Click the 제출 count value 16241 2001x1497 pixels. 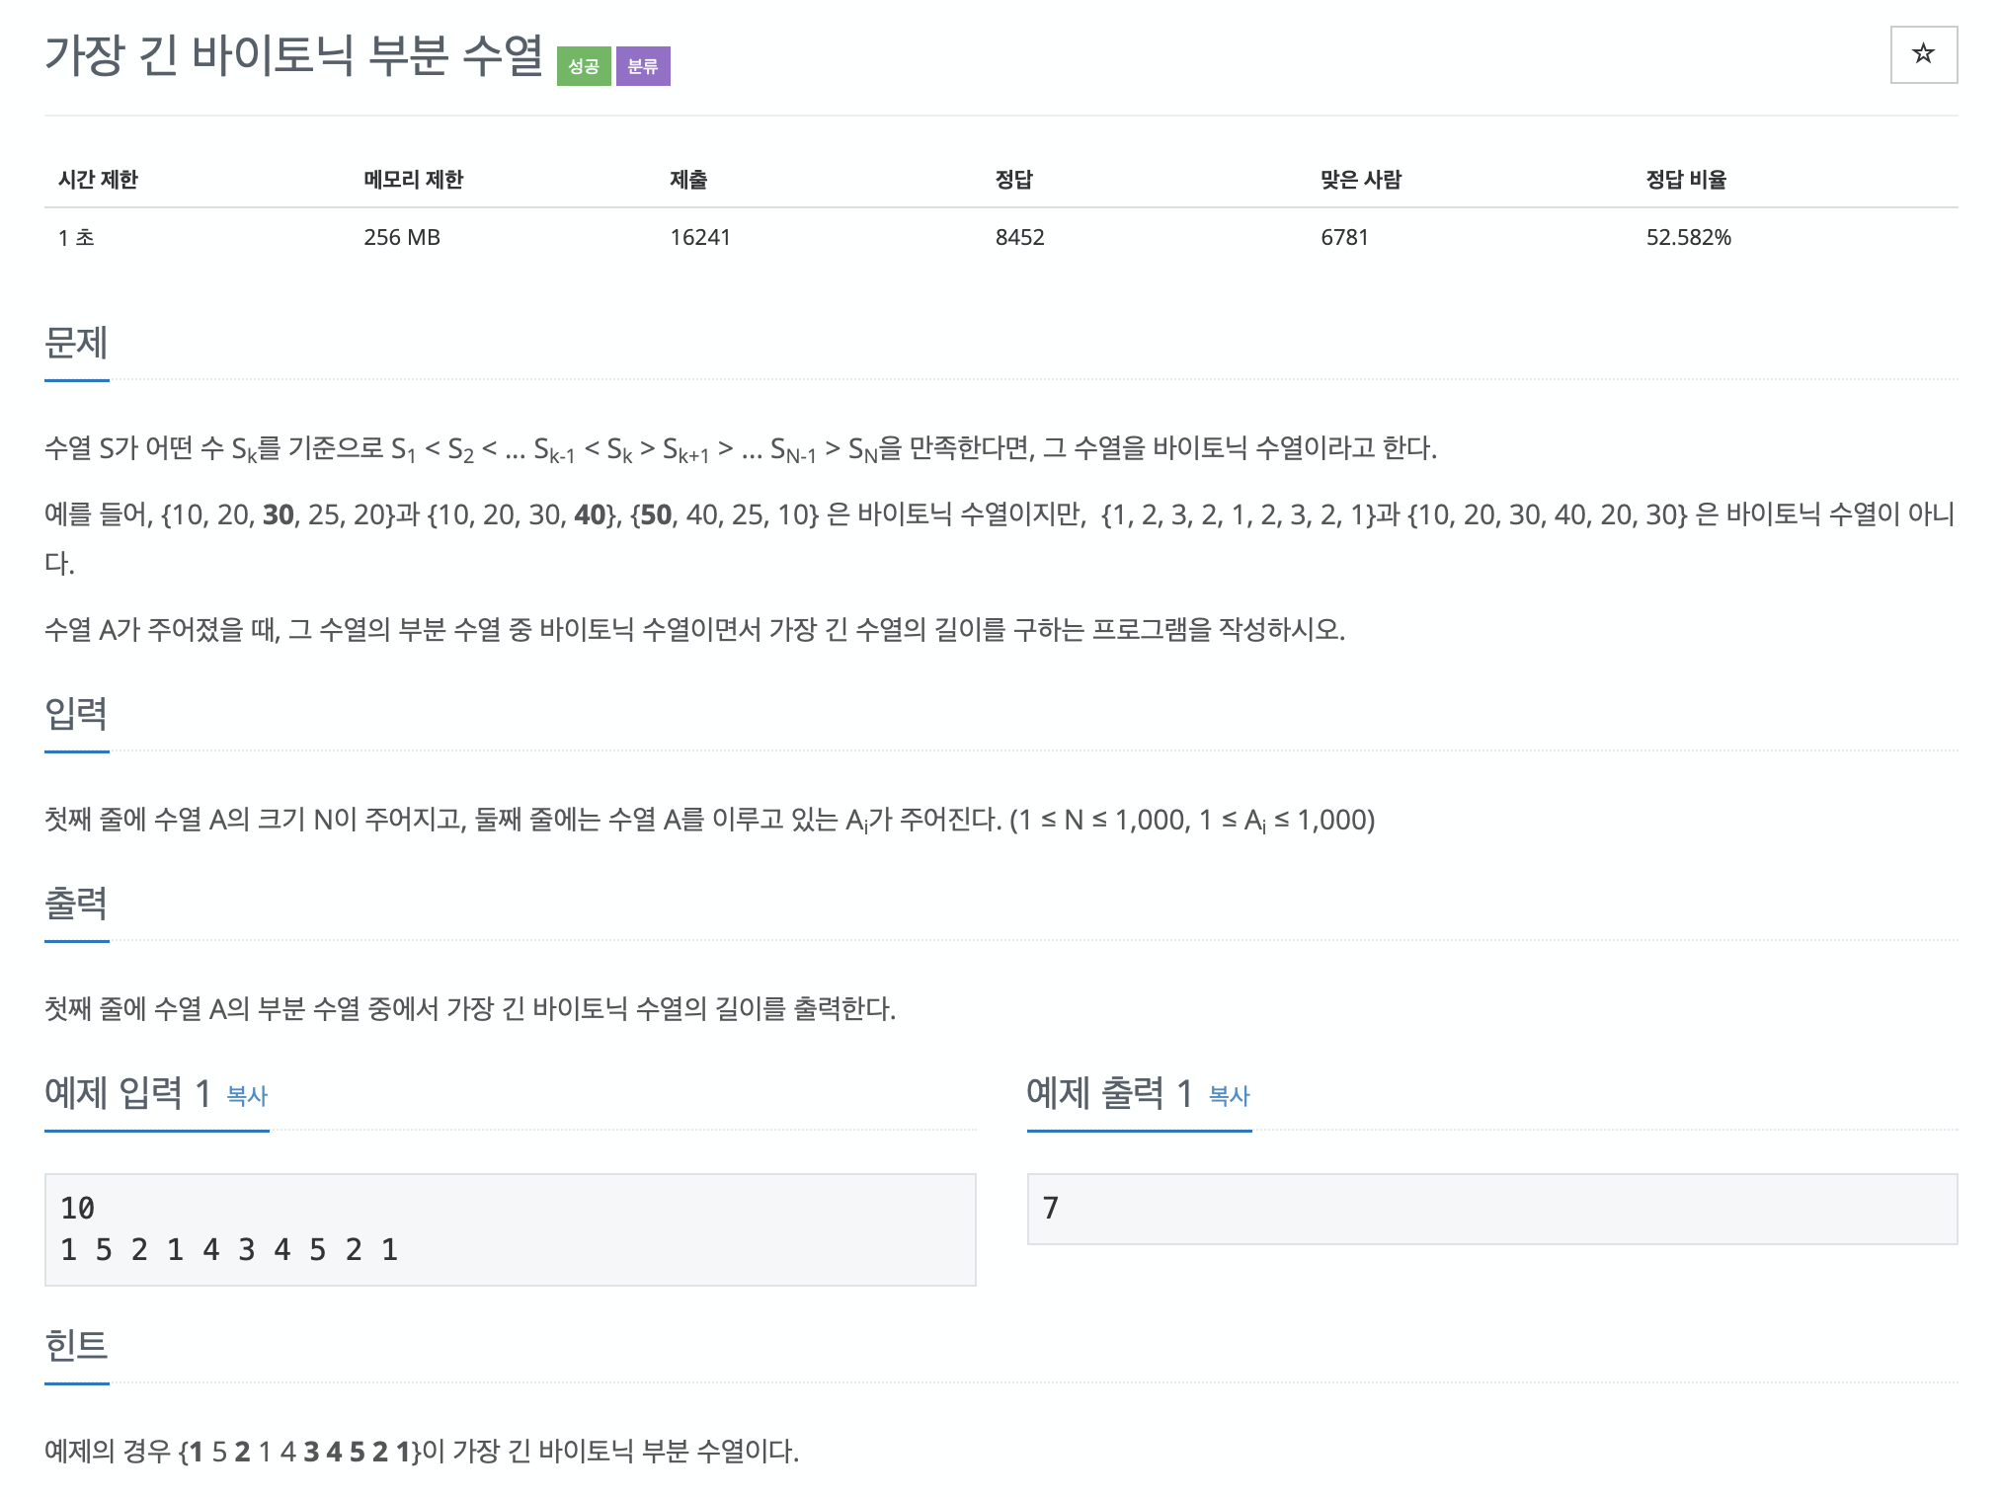pos(699,237)
